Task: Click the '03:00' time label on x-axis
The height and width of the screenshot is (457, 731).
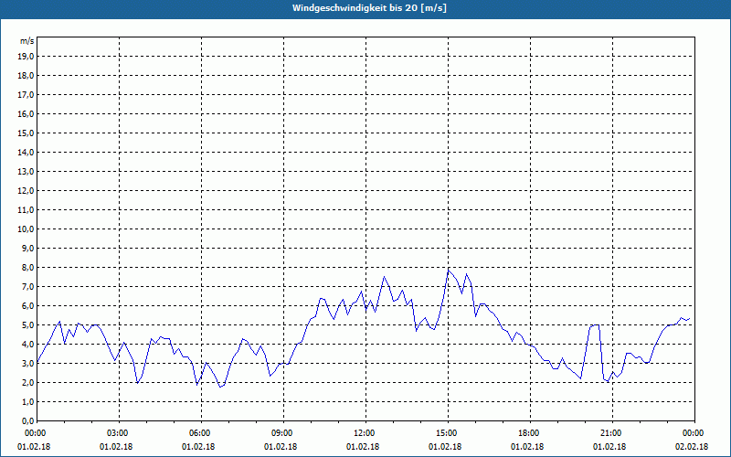Action: coord(120,433)
